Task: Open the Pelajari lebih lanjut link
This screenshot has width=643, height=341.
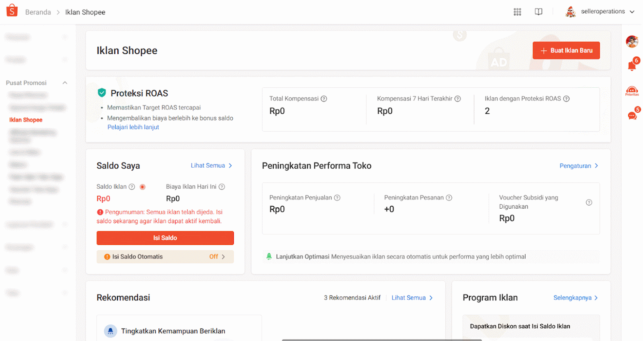Action: pos(133,127)
